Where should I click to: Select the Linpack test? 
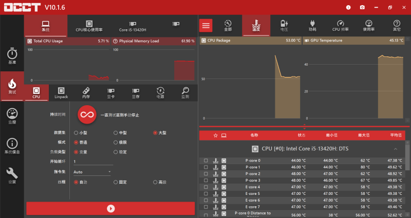[x=61, y=93]
